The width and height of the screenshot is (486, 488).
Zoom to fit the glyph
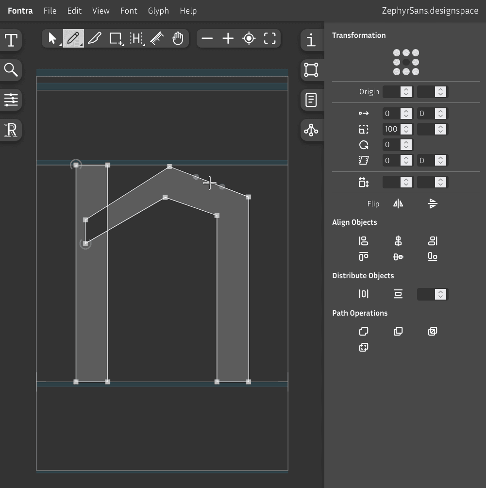point(269,38)
